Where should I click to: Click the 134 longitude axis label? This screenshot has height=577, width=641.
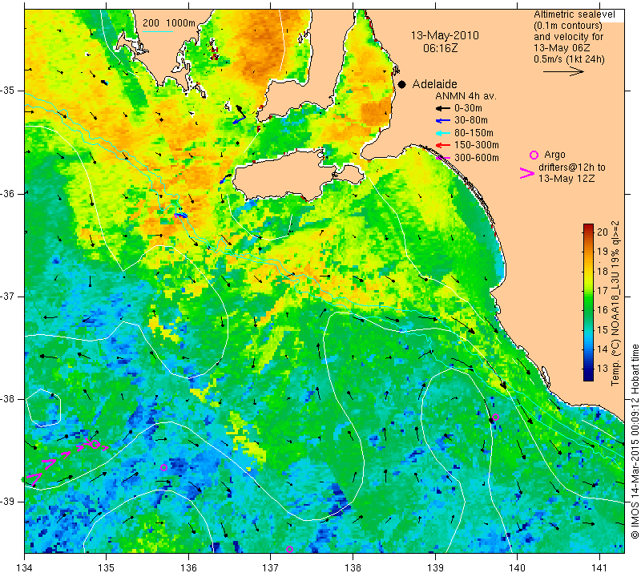click(25, 567)
